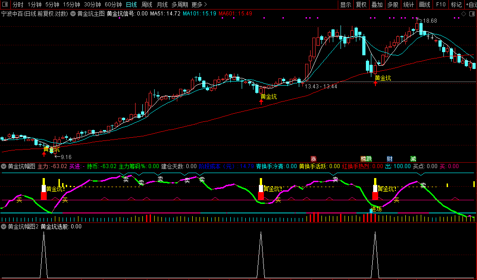Image resolution: width=477 pixels, height=280 pixels.
Task: Toggle the left sidebar panel icon
Action: tap(5, 5)
